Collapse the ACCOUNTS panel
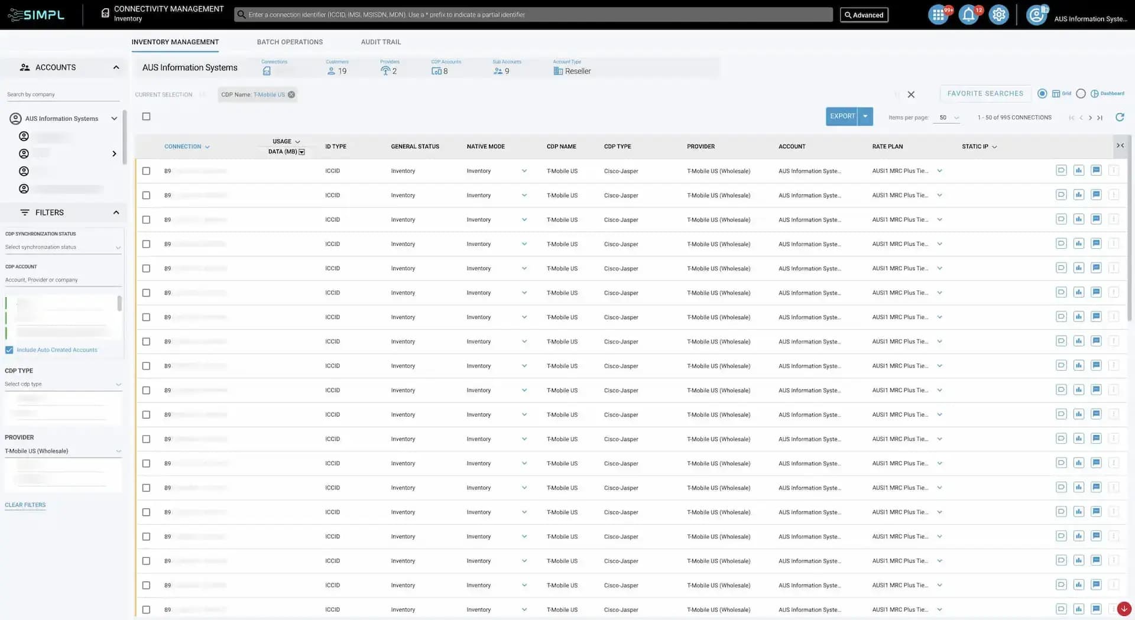Screen dimensions: 1135x620 point(116,67)
